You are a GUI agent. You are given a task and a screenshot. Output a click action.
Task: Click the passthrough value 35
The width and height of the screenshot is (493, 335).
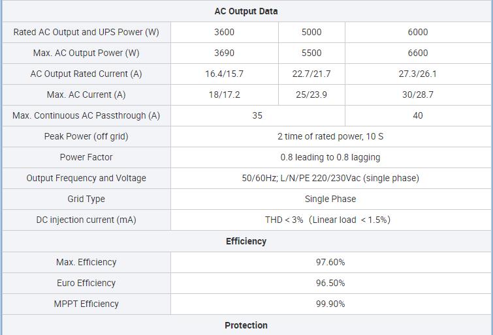tap(257, 115)
